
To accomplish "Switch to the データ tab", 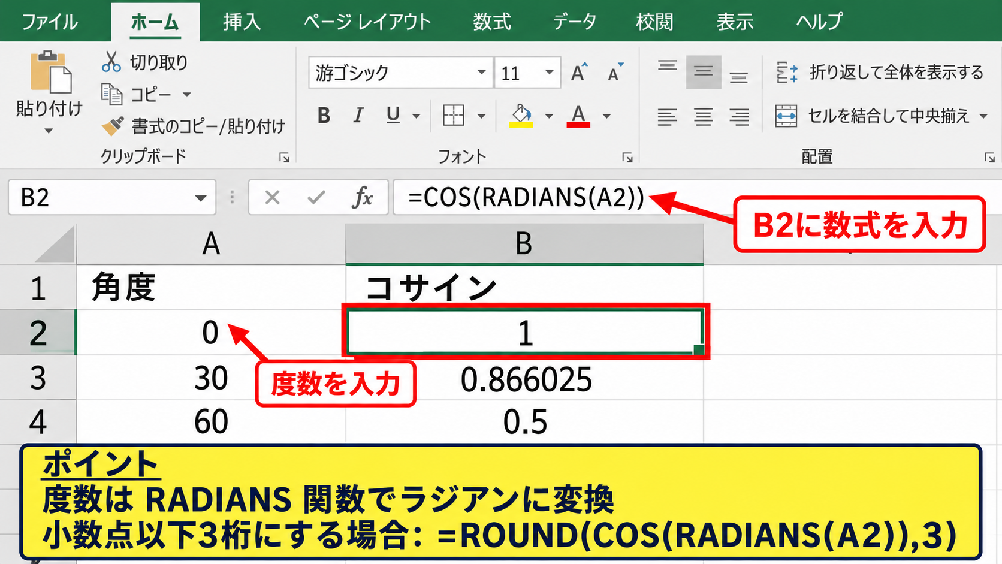I will [574, 22].
